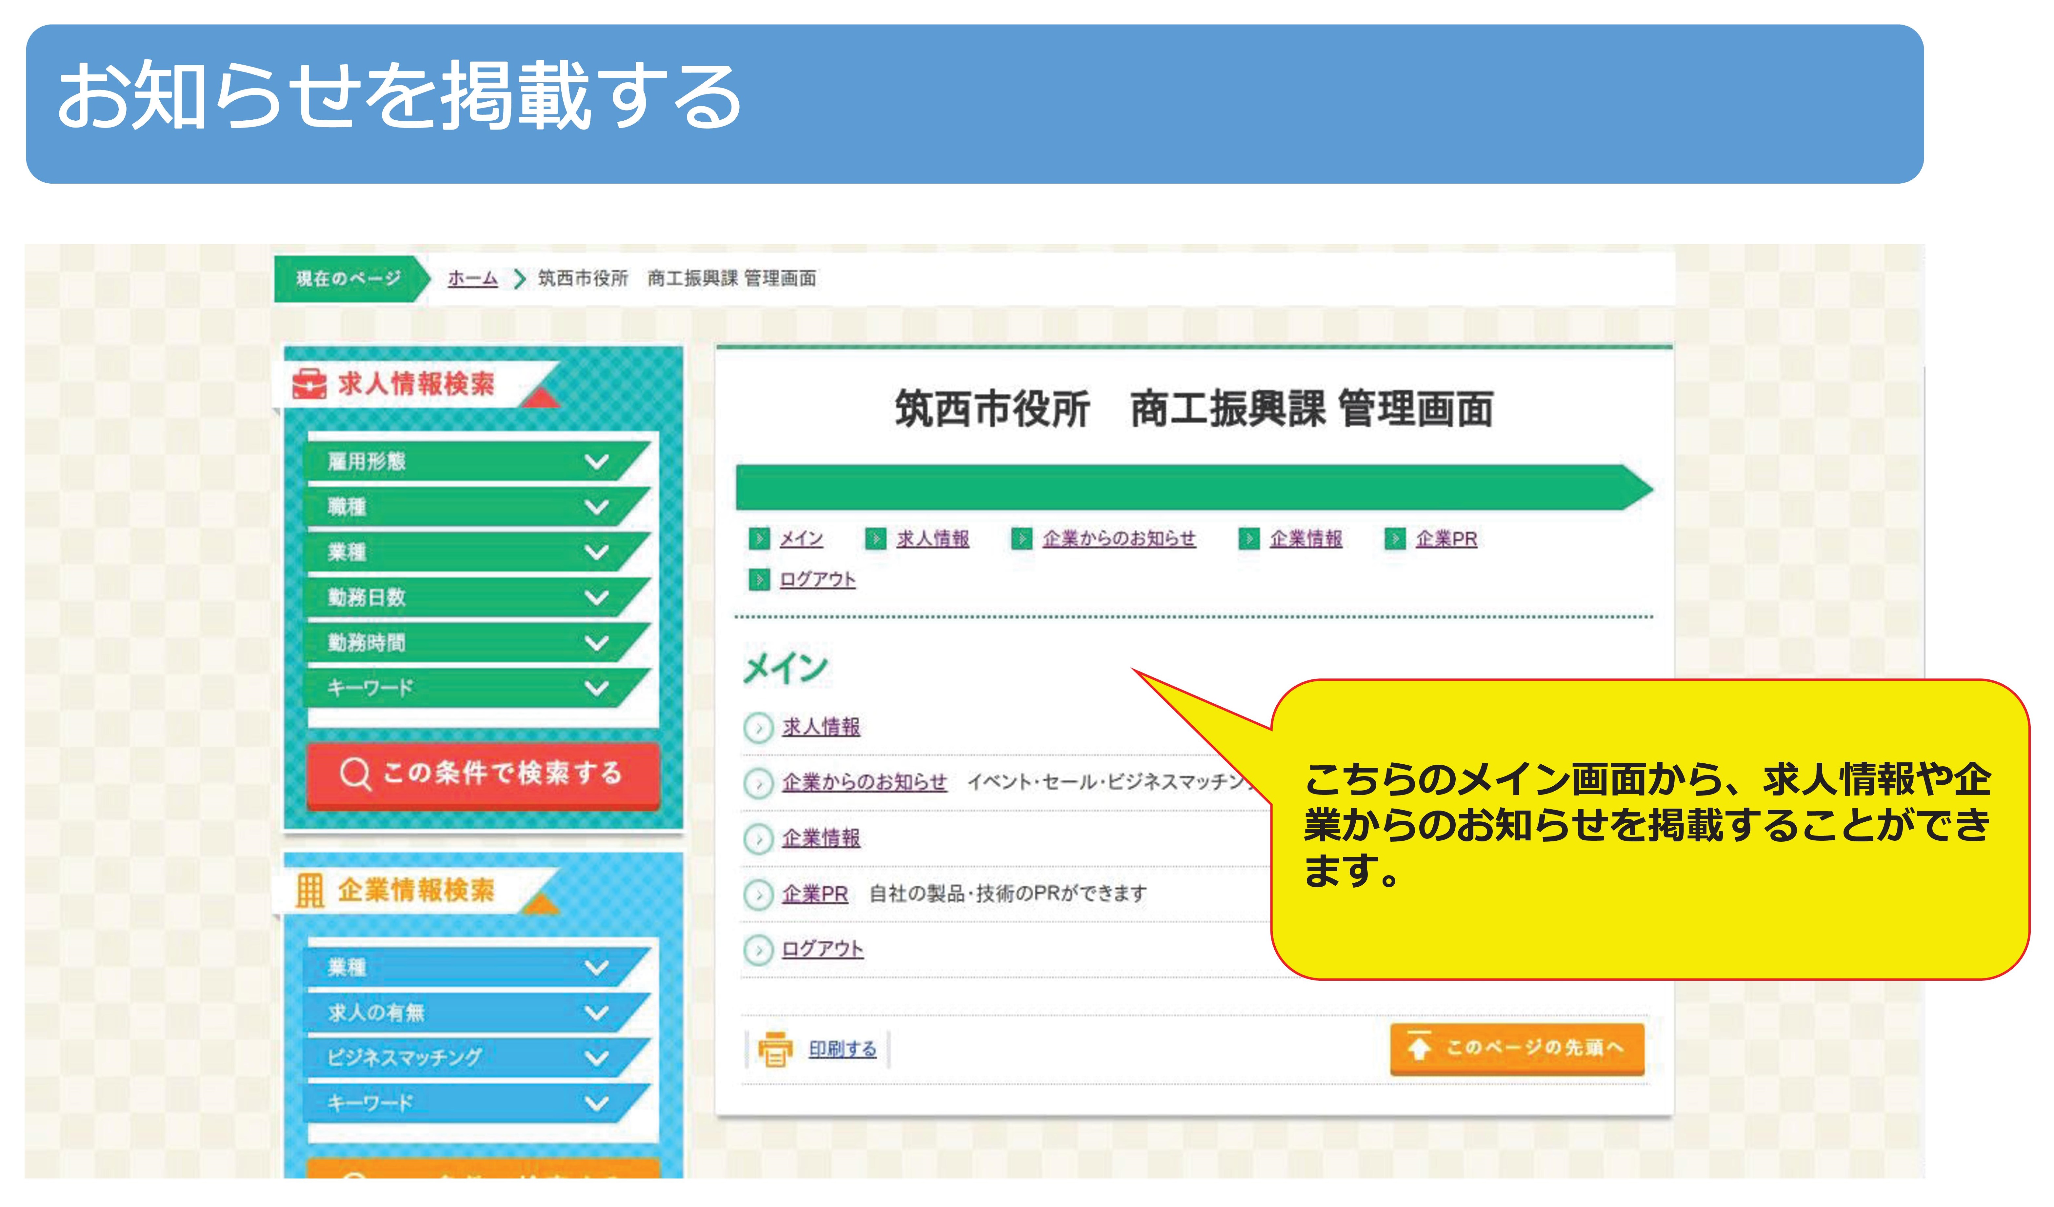Click the red この条件で検索する button
This screenshot has width=2054, height=1207.
[483, 775]
